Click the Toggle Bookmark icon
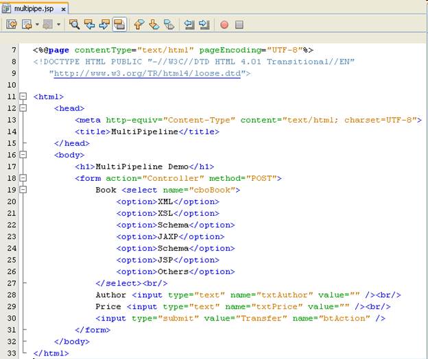428x359 pixels. tap(169, 25)
